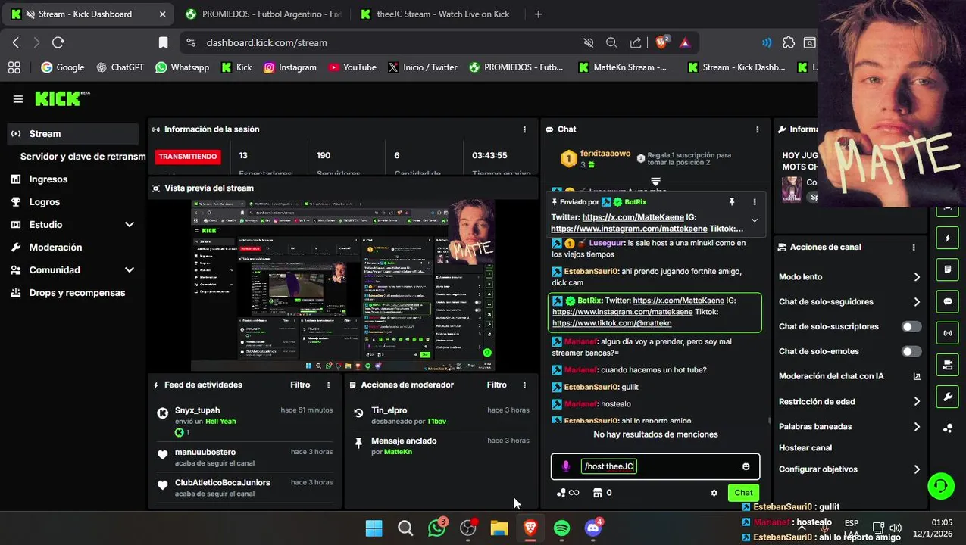Expand the Comunidad sidebar section
Viewport: 966px width, 545px height.
130,270
